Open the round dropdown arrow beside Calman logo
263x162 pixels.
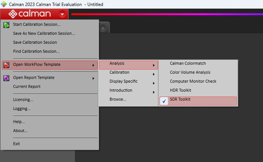pos(62,14)
